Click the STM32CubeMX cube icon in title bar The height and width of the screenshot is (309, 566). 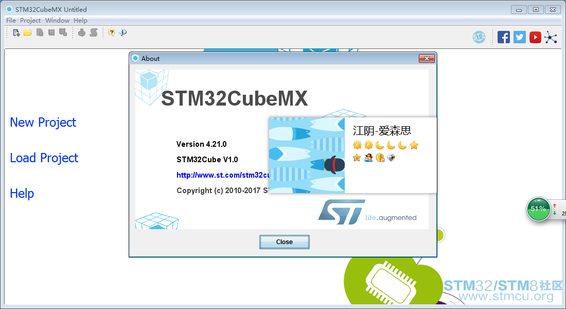pos(9,9)
